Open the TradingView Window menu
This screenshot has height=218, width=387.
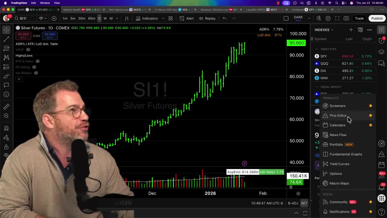point(45,3)
